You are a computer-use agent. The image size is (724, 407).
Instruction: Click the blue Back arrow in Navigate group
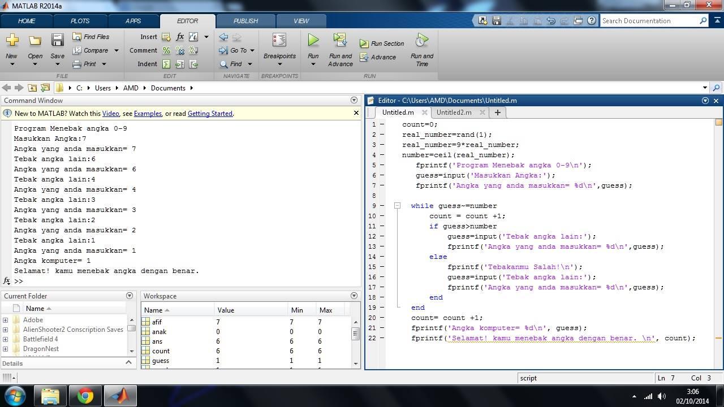point(223,37)
